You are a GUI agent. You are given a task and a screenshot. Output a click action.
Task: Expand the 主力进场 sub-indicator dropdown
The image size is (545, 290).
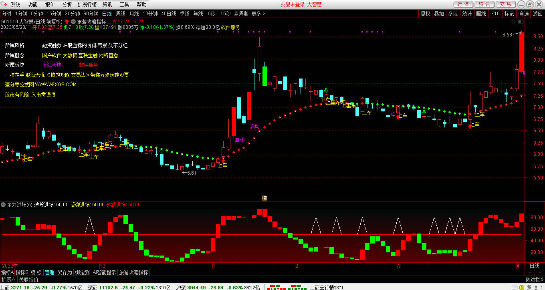4,205
